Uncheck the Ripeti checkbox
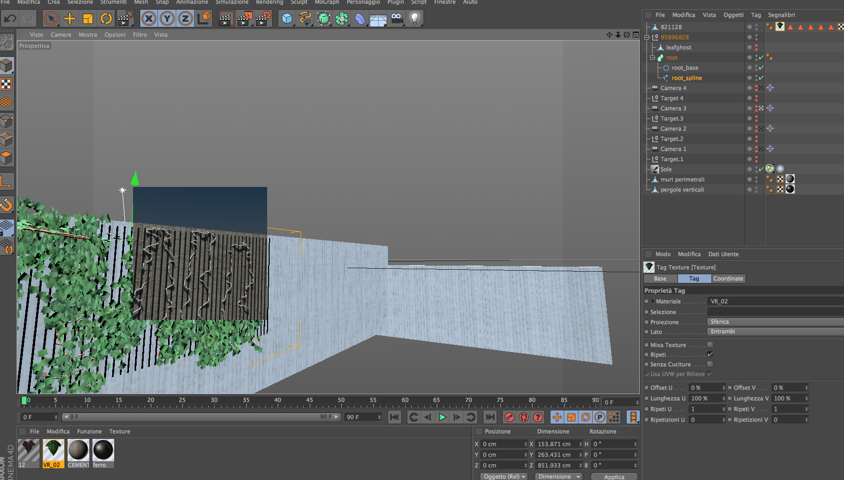 [710, 355]
